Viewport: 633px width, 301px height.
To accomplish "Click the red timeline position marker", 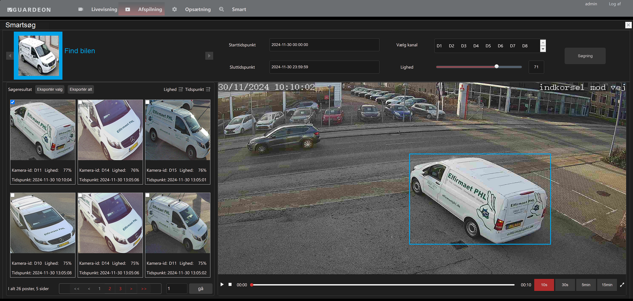I will [252, 285].
